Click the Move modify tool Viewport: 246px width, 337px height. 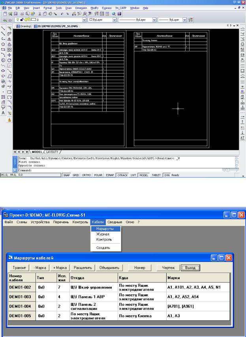9,55
